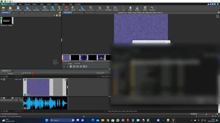Save the project with Save Project
The image size is (220, 123).
(18, 8)
